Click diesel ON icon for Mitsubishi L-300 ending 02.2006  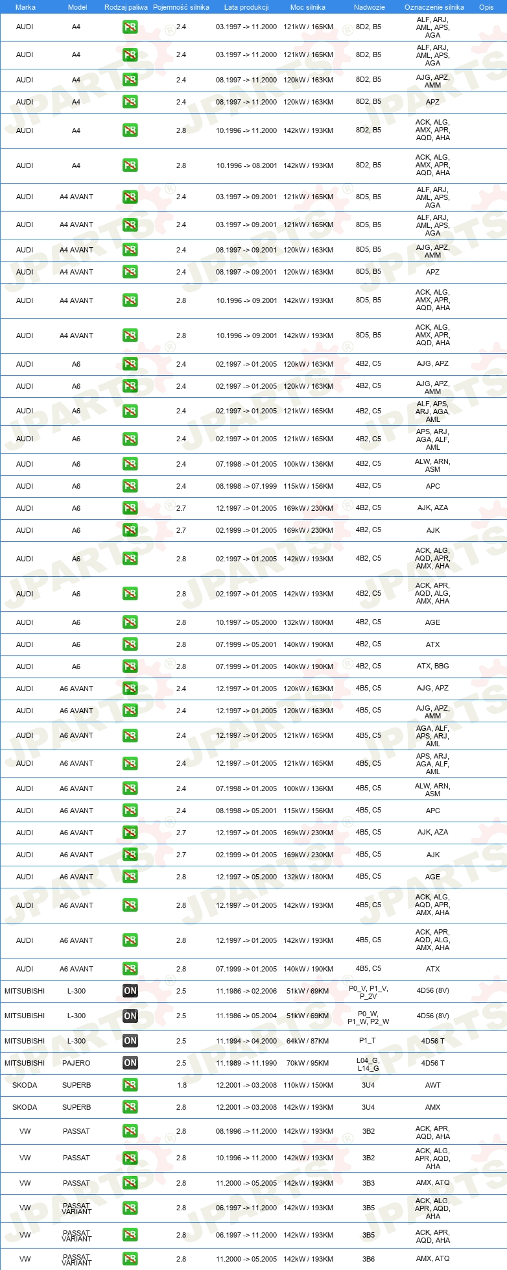click(130, 991)
